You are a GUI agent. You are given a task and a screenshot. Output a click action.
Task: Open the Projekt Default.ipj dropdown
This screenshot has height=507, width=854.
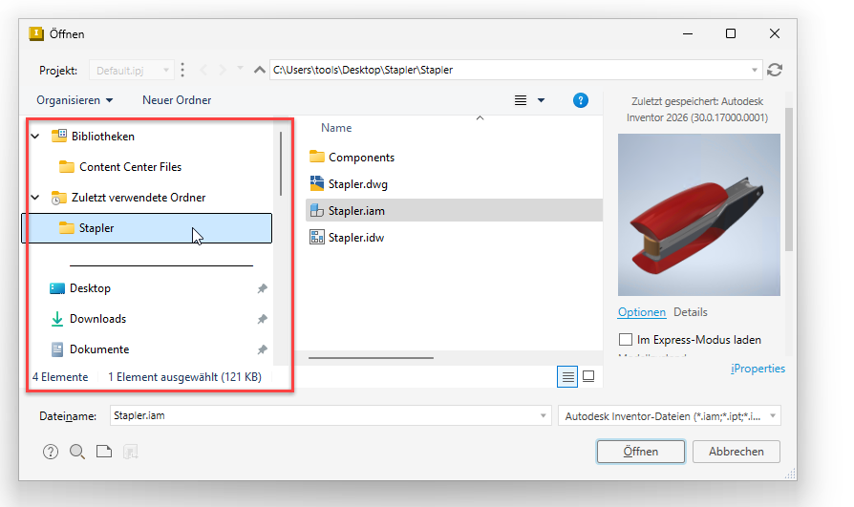pyautogui.click(x=131, y=71)
